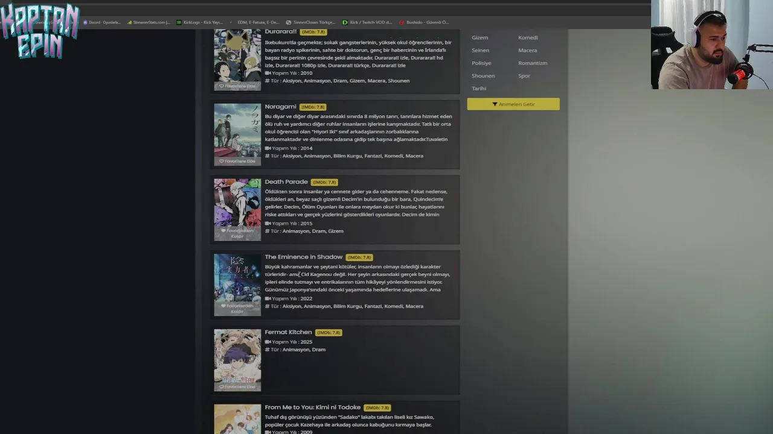Click The Eminence in Shadow description text
The width and height of the screenshot is (773, 434).
click(x=358, y=278)
